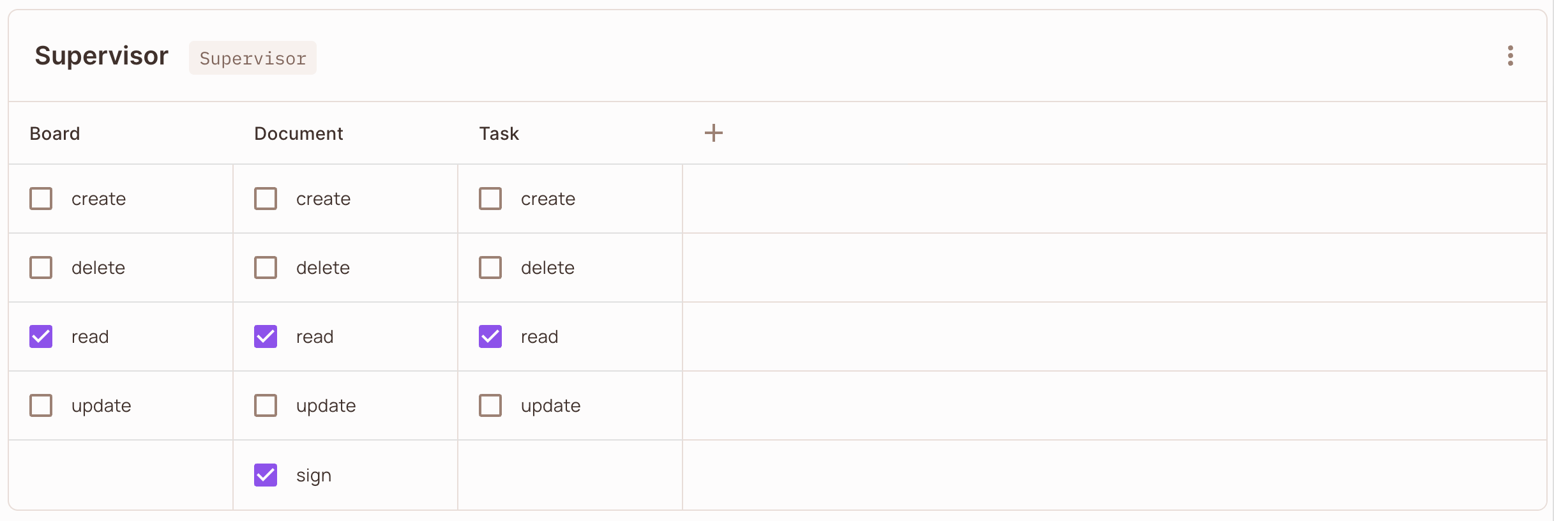
Task: Select the Document column header
Action: click(299, 133)
